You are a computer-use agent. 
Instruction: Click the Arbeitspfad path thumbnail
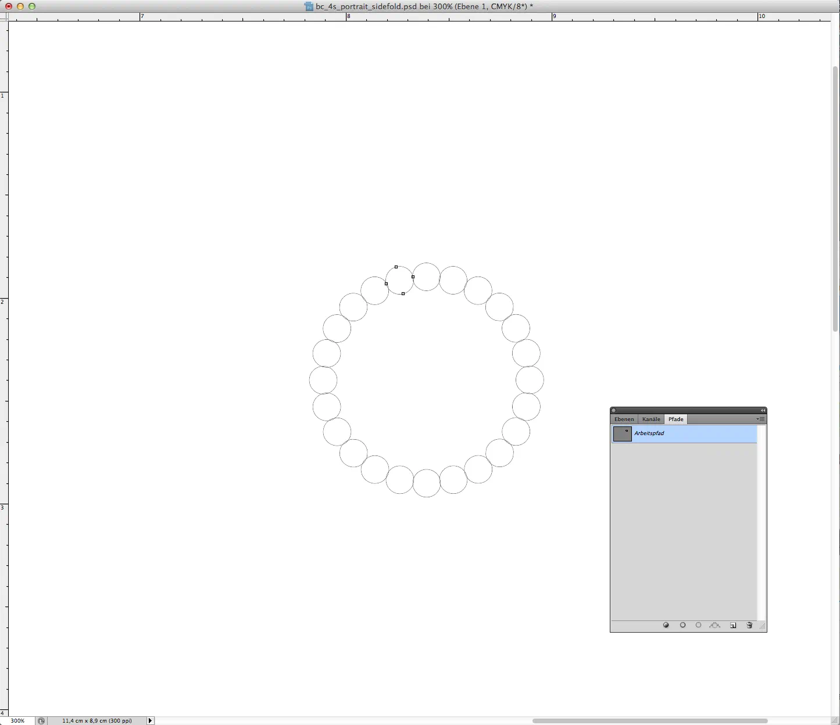pos(622,434)
